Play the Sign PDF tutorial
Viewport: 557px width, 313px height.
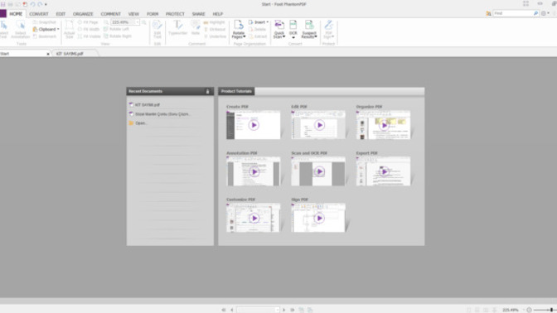[319, 219]
